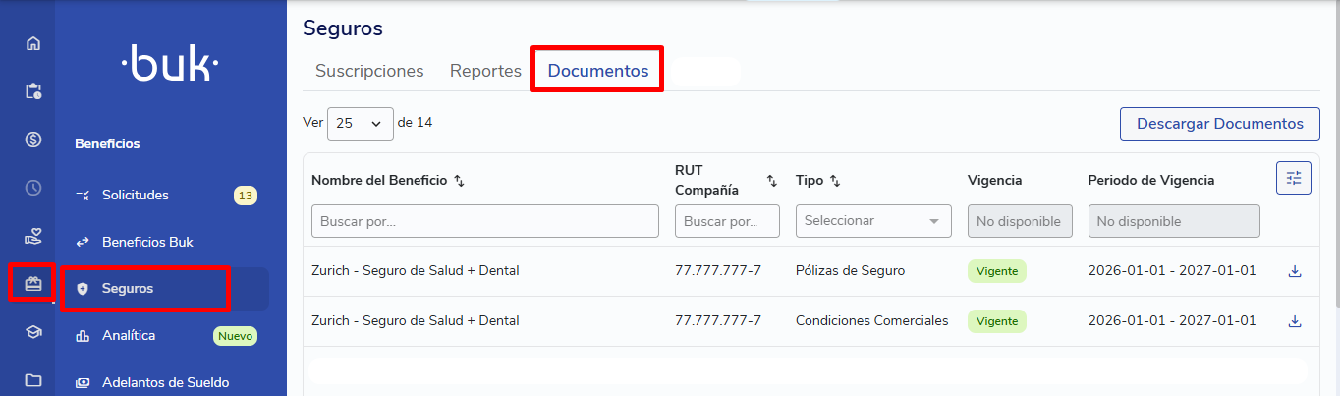
Task: Open the hand-with-heart sidebar icon
Action: pos(32,236)
